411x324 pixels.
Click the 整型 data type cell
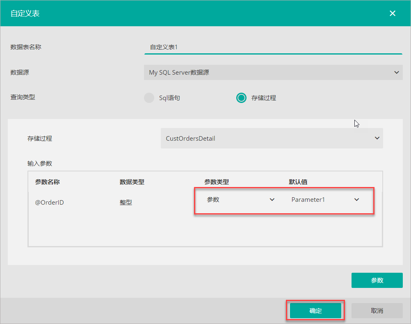126,202
